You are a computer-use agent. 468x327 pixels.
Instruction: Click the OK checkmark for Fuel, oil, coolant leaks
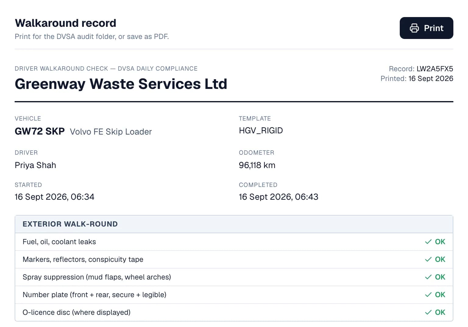pos(435,242)
